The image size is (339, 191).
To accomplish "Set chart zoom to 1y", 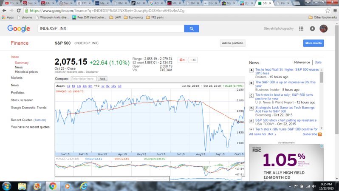I will point(103,86).
